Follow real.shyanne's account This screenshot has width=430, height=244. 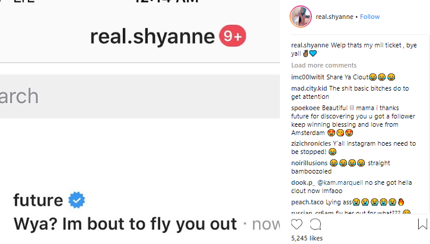(370, 17)
